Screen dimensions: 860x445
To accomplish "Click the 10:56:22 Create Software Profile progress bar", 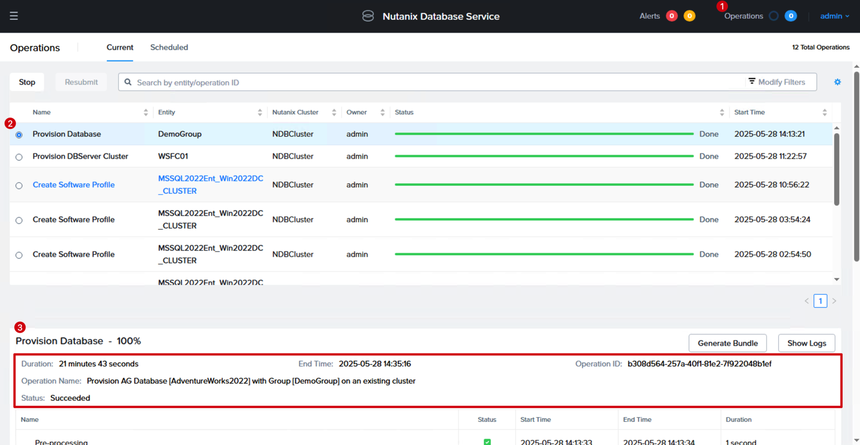I will click(x=544, y=185).
